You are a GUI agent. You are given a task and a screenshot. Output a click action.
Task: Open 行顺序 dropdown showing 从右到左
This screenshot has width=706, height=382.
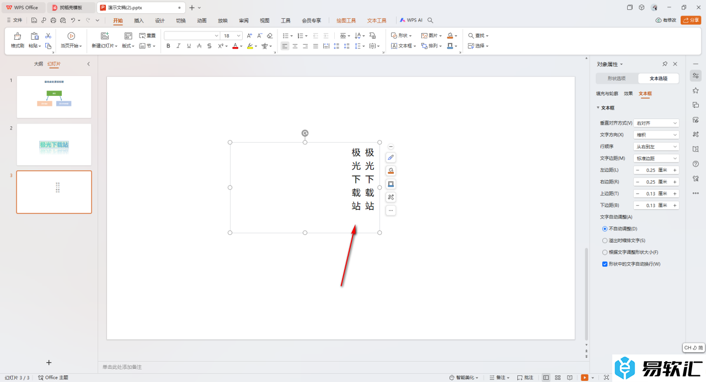point(656,147)
